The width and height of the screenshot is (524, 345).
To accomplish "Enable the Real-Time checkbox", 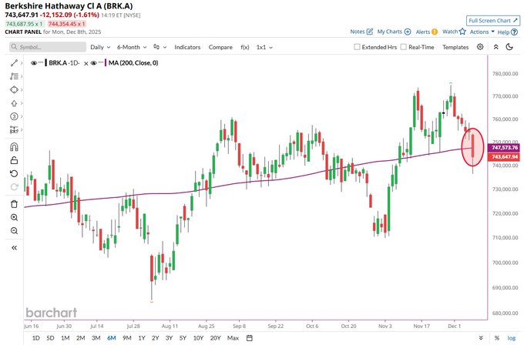I will coord(403,47).
